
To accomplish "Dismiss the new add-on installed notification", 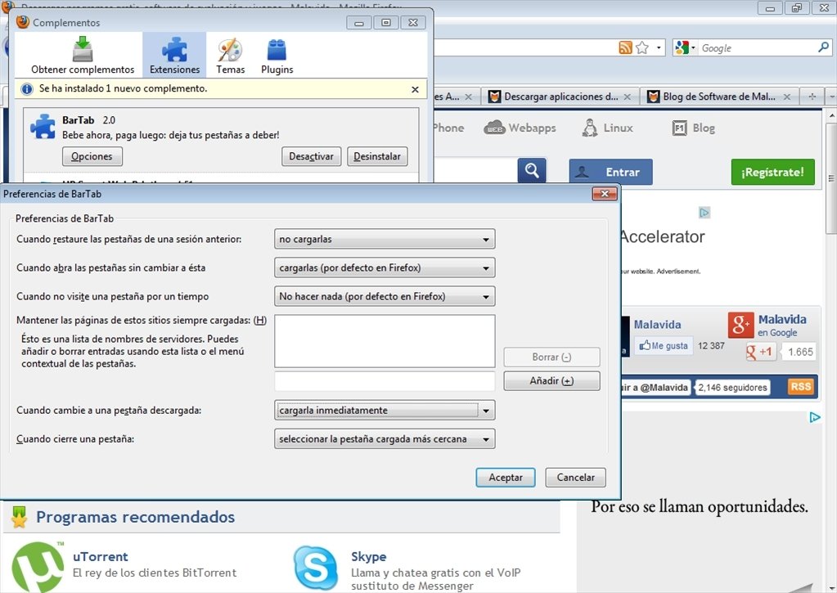I will pyautogui.click(x=415, y=90).
